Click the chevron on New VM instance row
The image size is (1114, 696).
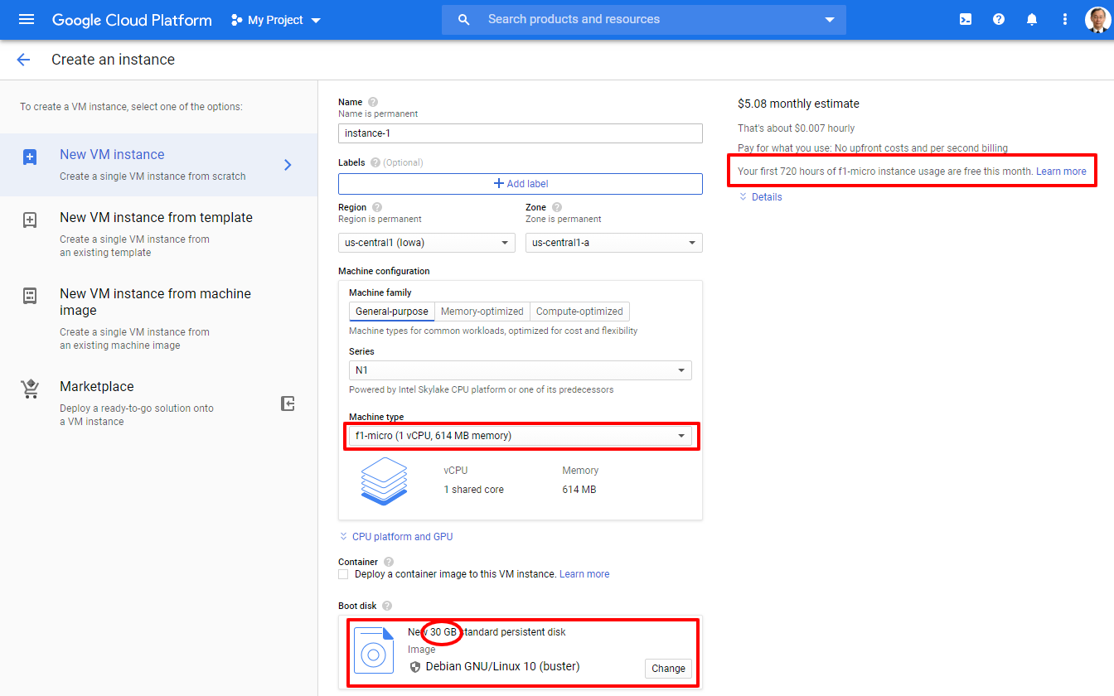click(x=288, y=165)
